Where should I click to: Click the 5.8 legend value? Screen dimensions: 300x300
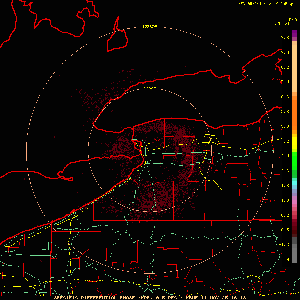coord(285,111)
